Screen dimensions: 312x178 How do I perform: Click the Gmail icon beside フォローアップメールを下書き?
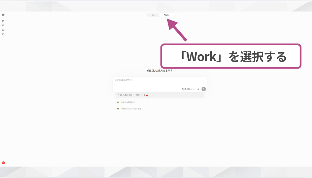pyautogui.click(x=118, y=109)
